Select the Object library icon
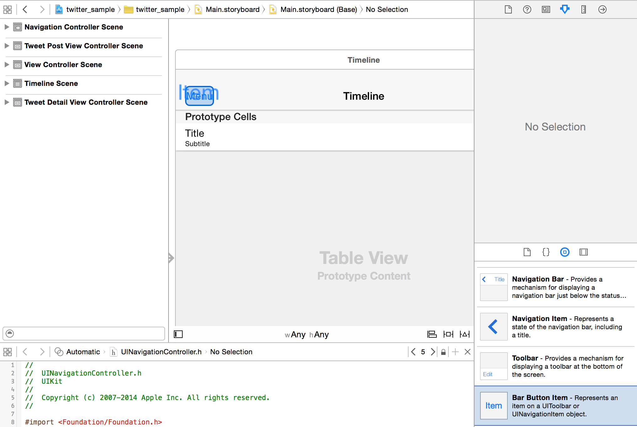 [x=565, y=252]
